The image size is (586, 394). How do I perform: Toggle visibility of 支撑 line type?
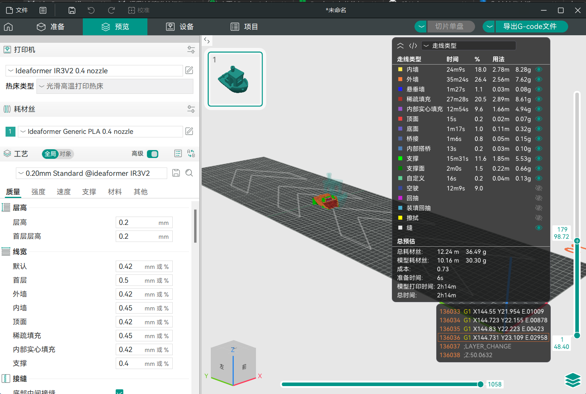click(x=539, y=158)
